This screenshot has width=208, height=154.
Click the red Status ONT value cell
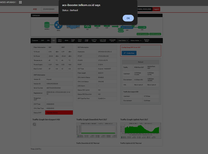click(x=59, y=112)
